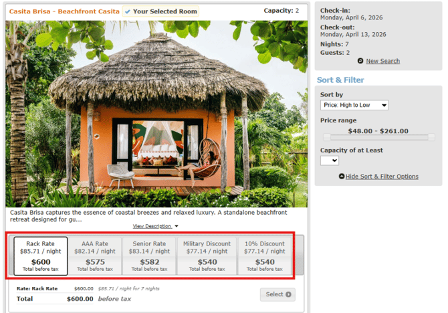Switch to the Military Discount rate

pyautogui.click(x=207, y=255)
